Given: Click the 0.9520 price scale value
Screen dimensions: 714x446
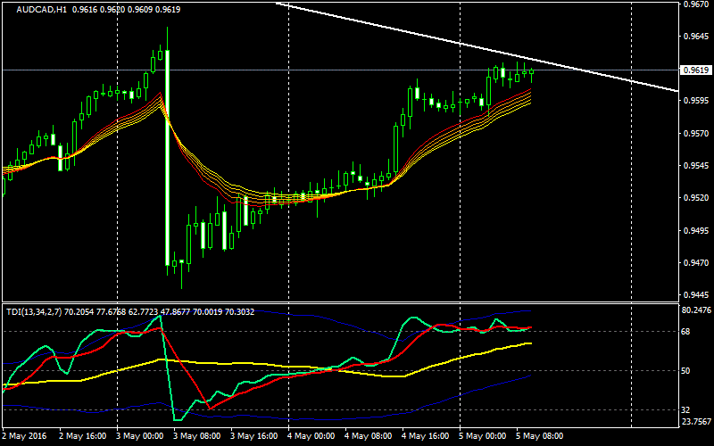Looking at the screenshot, I should tap(694, 198).
